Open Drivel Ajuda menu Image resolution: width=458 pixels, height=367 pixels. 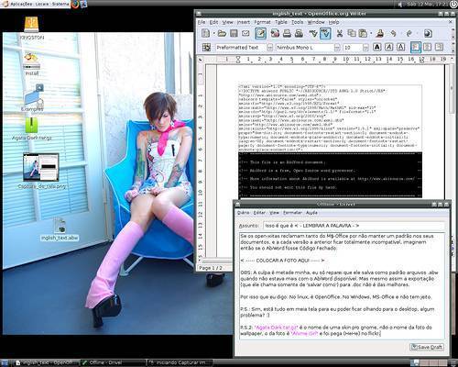tap(311, 213)
